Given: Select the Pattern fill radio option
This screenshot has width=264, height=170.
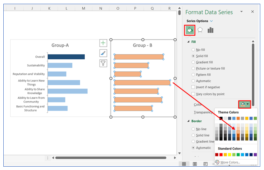Looking at the screenshot, I should (x=194, y=75).
